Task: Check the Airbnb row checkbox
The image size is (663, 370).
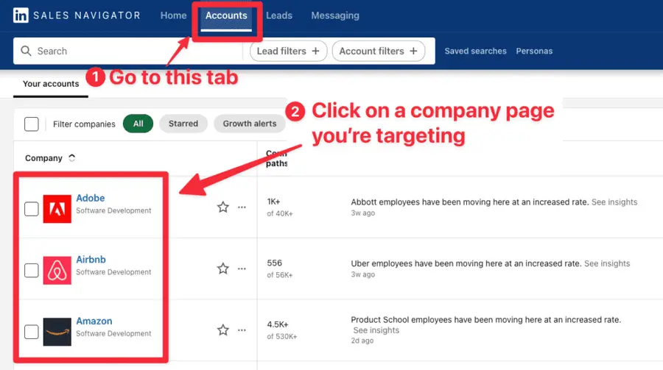Action: click(31, 270)
